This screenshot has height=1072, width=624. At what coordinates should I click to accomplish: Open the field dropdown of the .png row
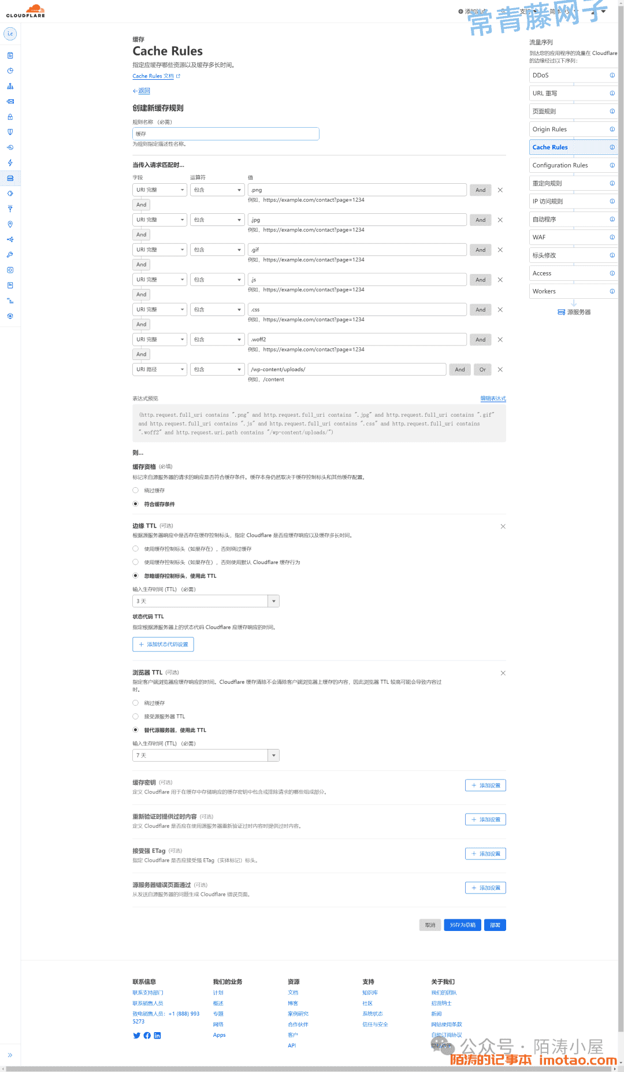[x=159, y=190]
